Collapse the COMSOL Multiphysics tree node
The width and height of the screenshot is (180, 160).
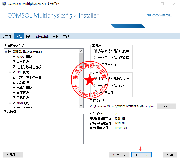point(6,51)
